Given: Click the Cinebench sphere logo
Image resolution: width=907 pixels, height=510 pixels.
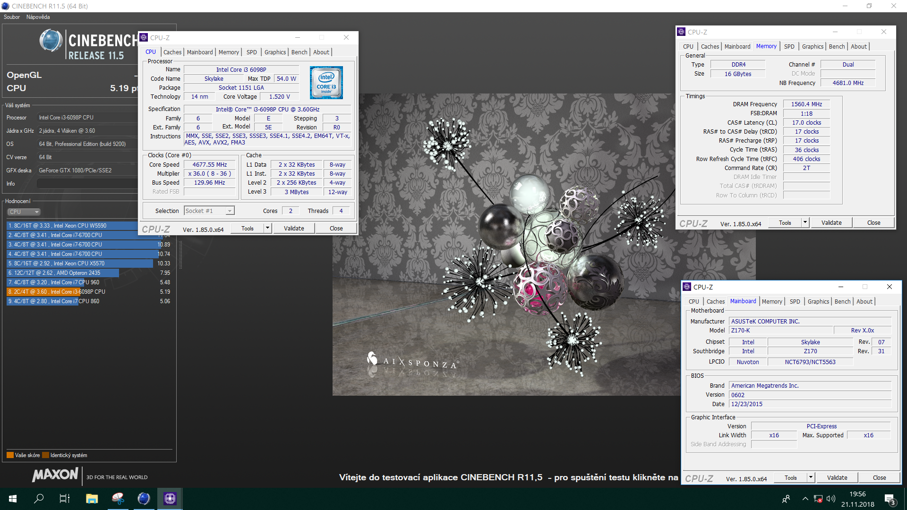Looking at the screenshot, I should pos(51,41).
